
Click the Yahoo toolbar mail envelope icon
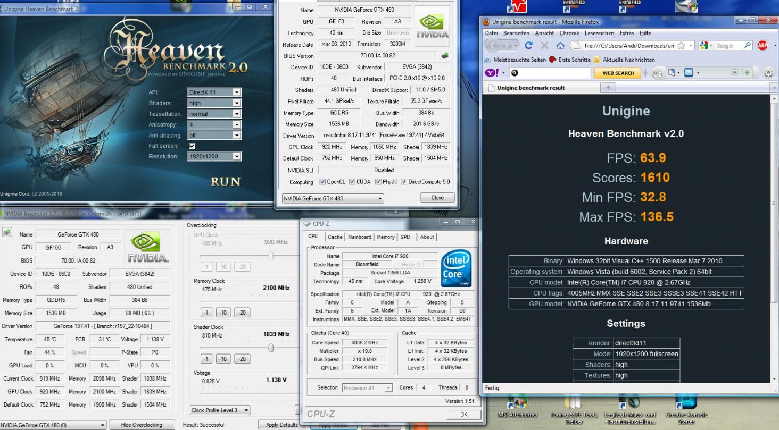689,73
